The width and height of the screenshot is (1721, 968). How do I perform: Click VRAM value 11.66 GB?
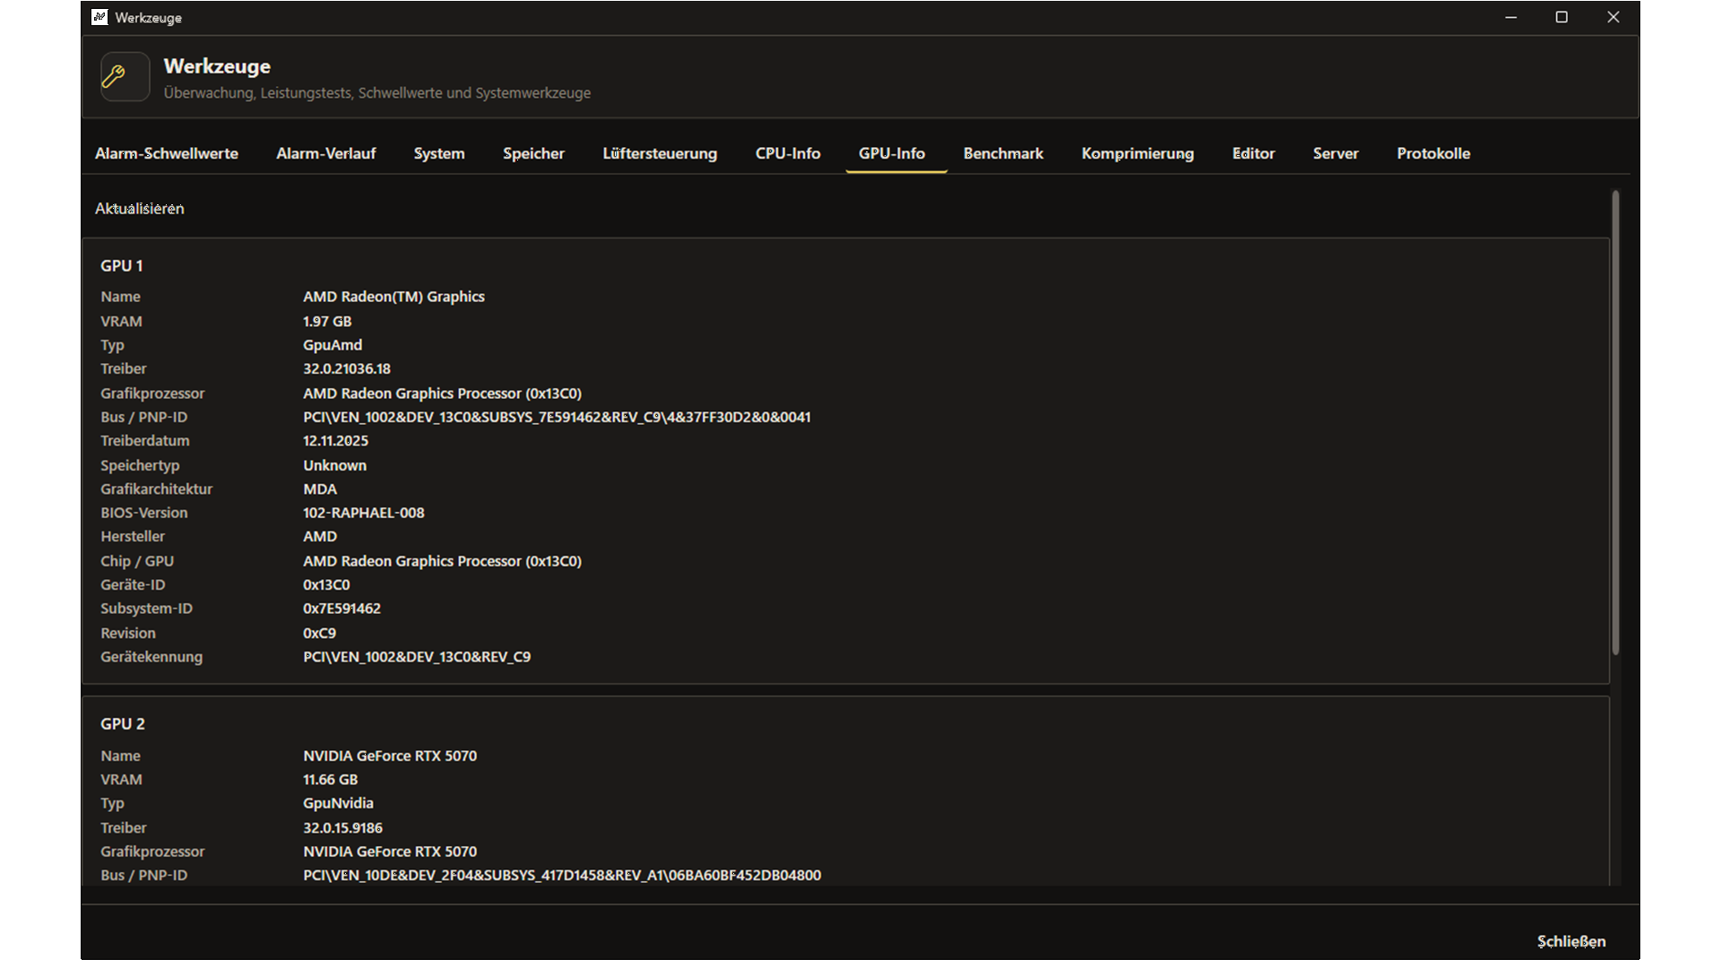(x=330, y=780)
